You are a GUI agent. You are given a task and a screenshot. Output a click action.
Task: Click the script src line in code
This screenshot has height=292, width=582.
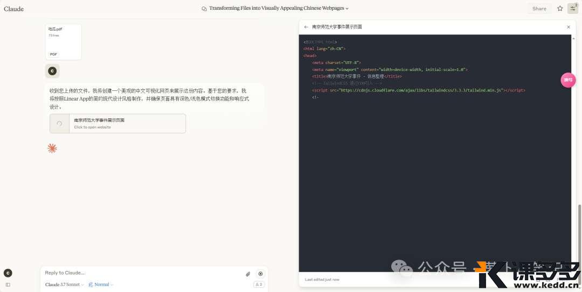pyautogui.click(x=419, y=90)
